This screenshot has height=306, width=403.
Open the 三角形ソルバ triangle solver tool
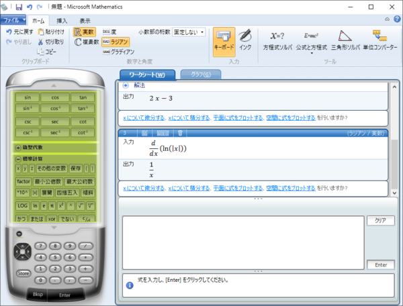345,40
